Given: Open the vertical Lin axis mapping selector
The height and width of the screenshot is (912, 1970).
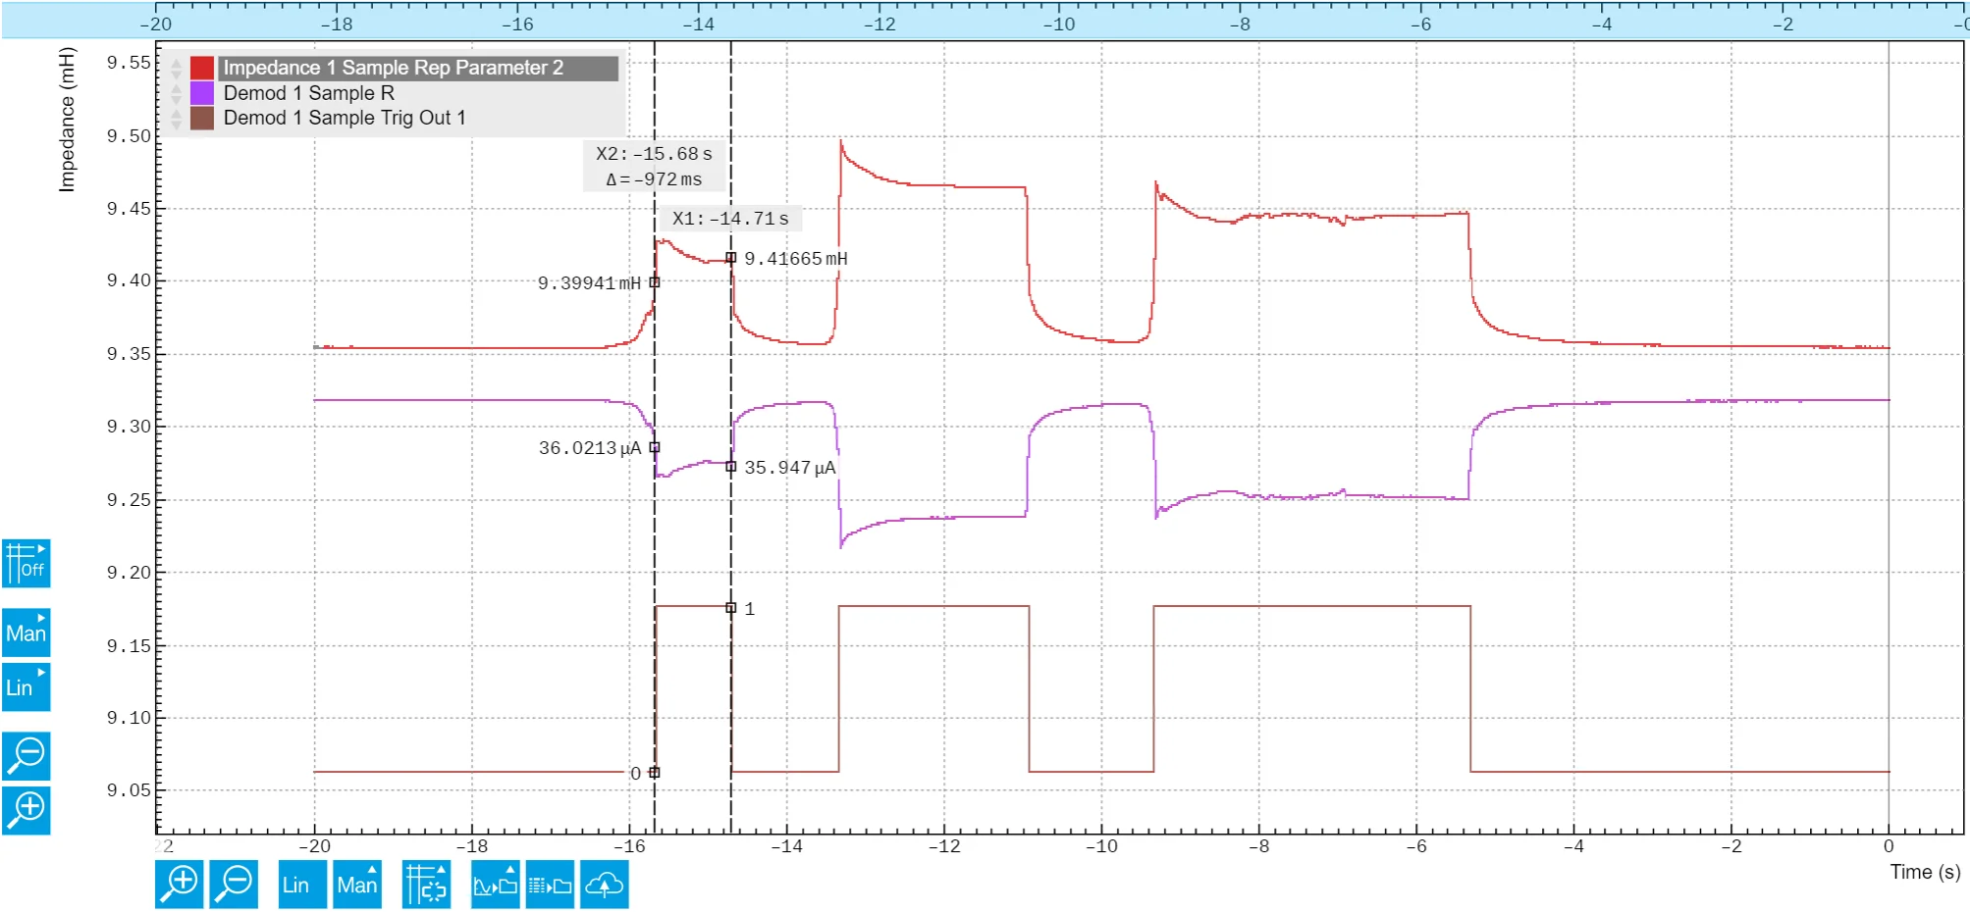Looking at the screenshot, I should 27,687.
